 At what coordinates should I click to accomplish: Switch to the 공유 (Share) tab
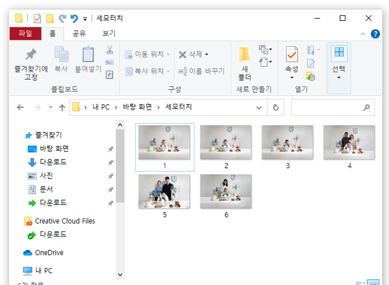(x=79, y=34)
